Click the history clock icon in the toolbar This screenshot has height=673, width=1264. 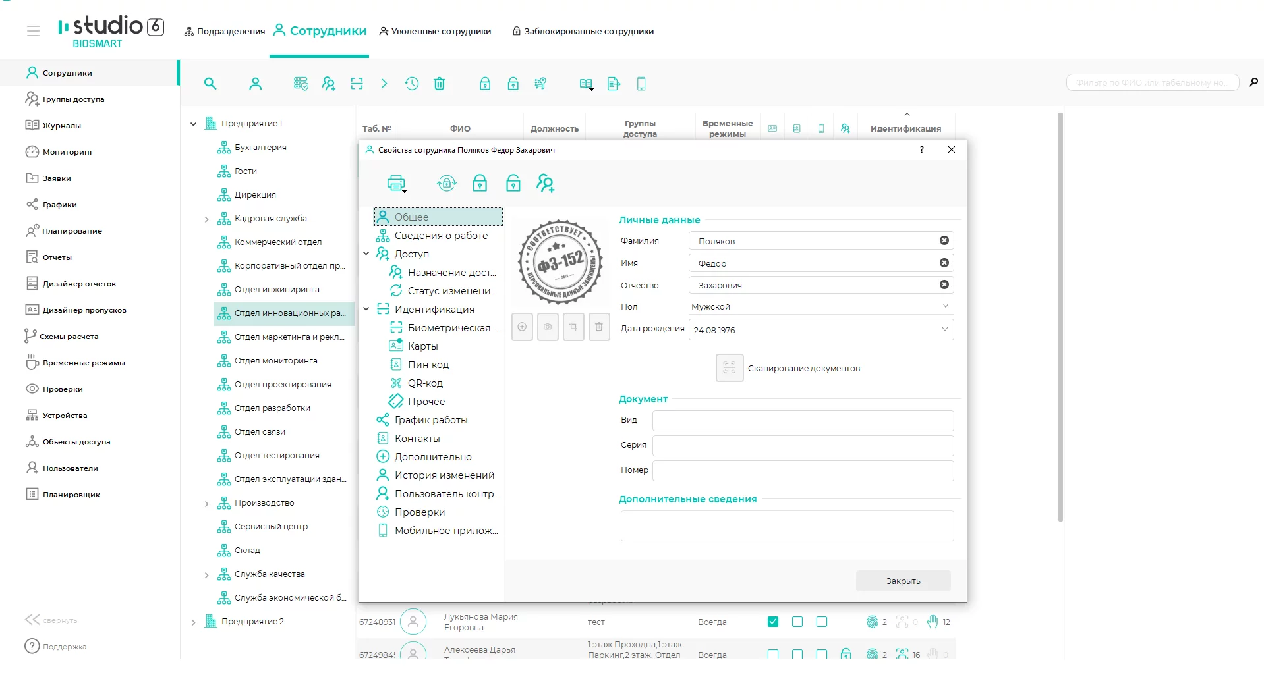412,84
